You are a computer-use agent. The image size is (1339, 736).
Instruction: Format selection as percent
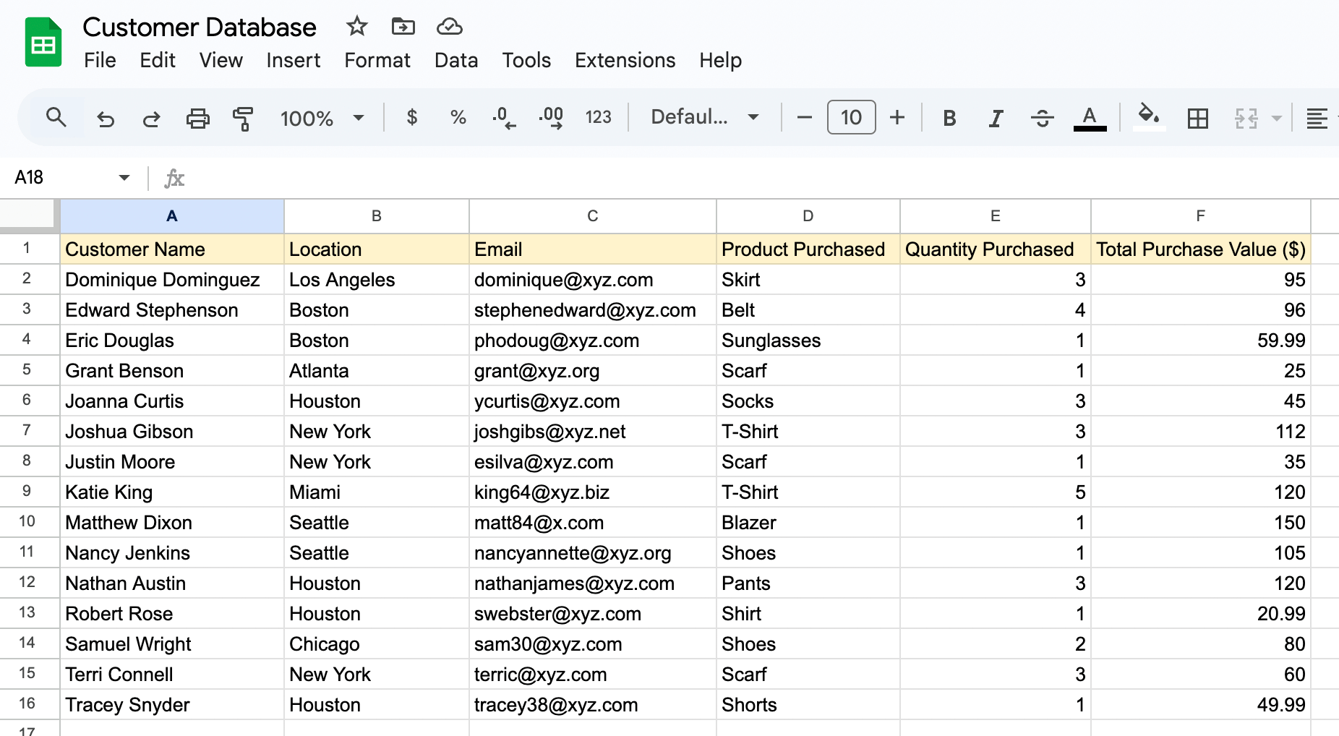click(458, 117)
